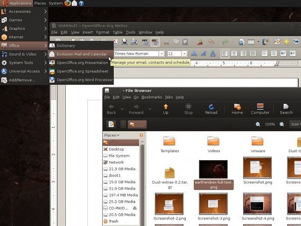
Task: Click Export as PDF icon in Writer toolbar
Action: [115, 42]
